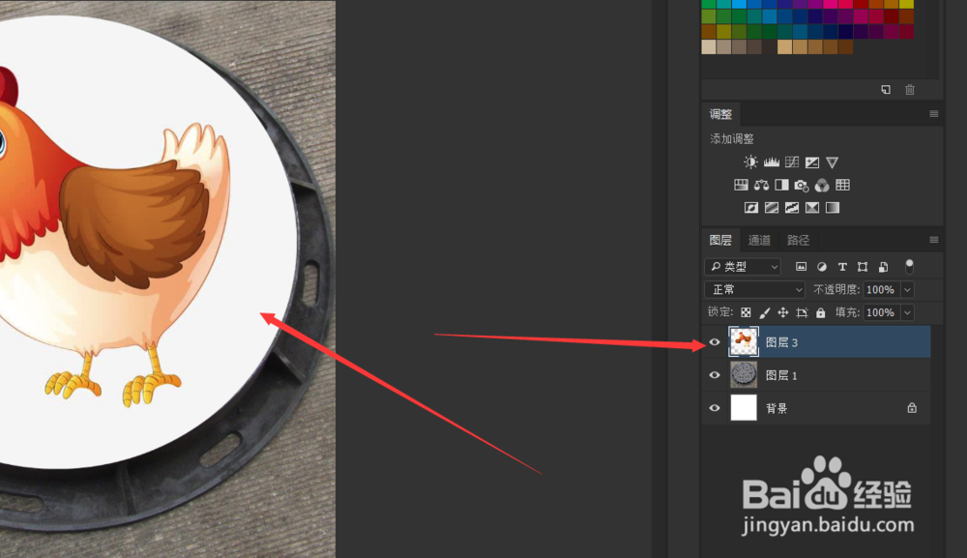
Task: Hide 图层 3 using its eye icon
Action: point(715,342)
